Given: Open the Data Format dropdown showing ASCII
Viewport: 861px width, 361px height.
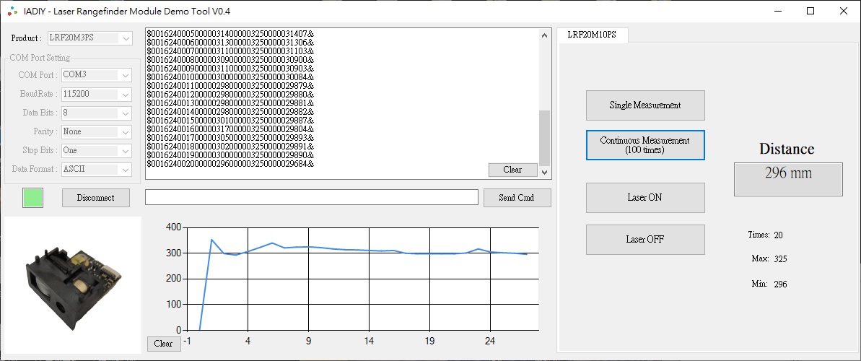Looking at the screenshot, I should 96,169.
